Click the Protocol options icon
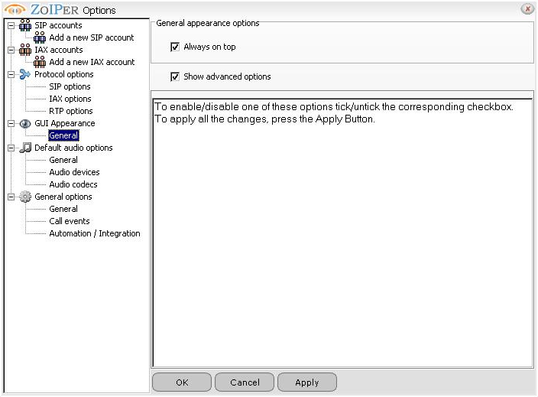Image resolution: width=538 pixels, height=397 pixels. [25, 74]
